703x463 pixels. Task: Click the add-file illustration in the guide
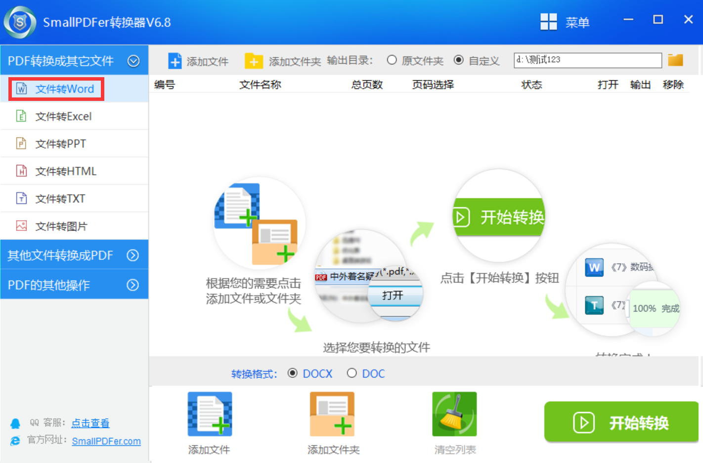point(259,223)
